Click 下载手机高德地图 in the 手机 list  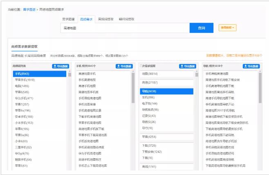click(90, 117)
